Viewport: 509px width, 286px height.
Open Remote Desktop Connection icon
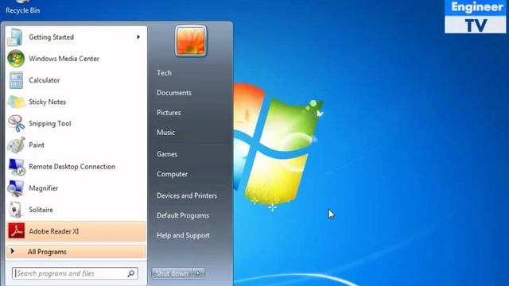(16, 167)
